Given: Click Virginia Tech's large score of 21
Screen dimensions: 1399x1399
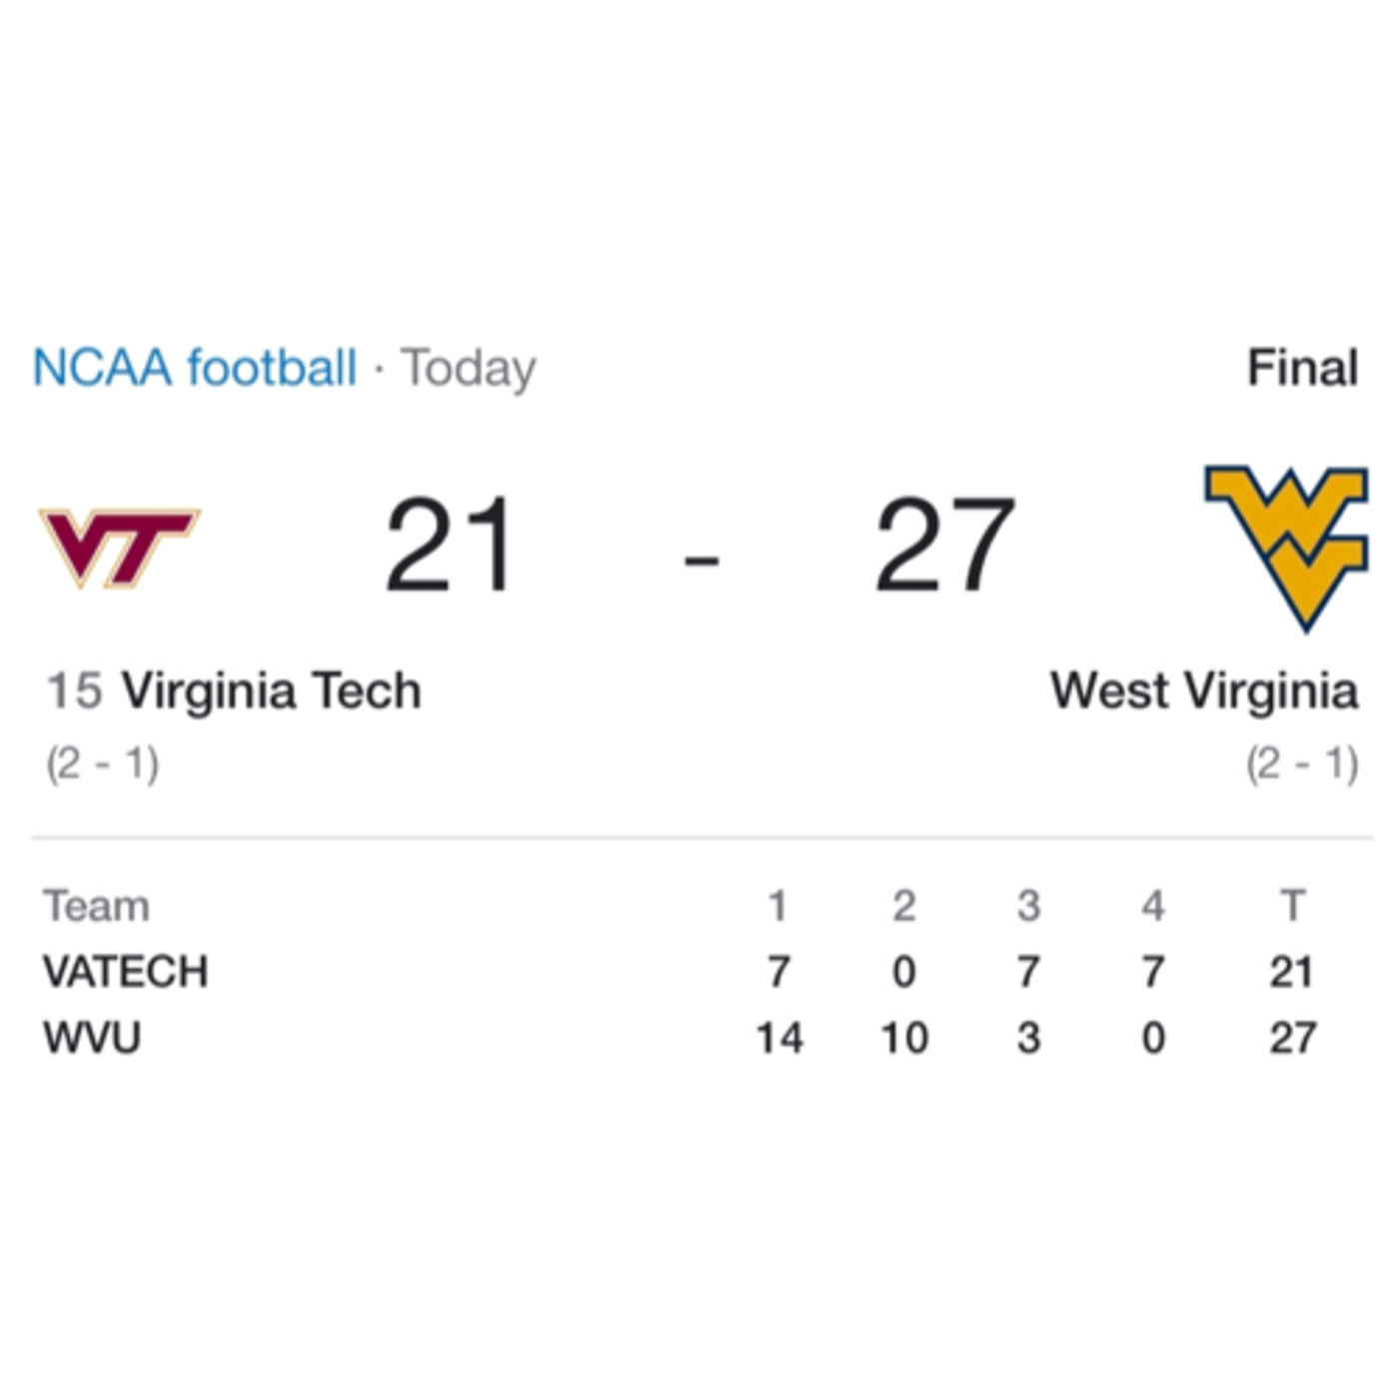Looking at the screenshot, I should [450, 547].
